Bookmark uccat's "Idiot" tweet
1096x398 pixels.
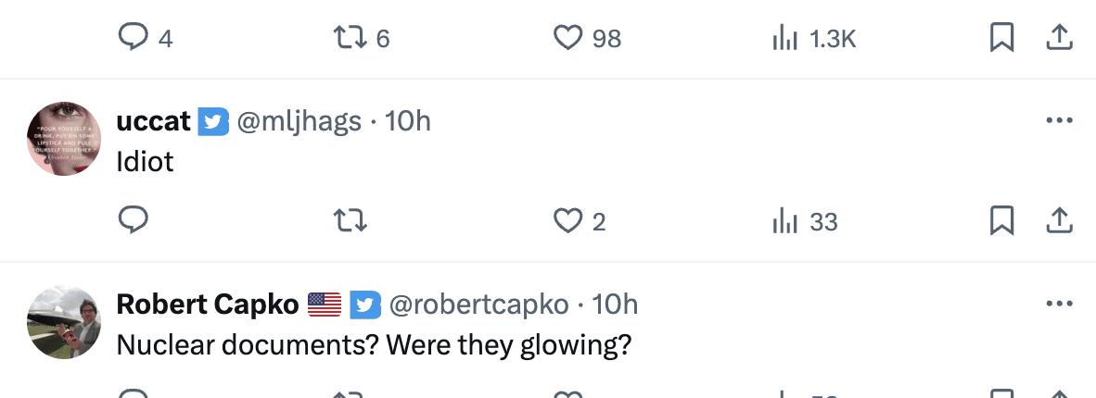1001,220
